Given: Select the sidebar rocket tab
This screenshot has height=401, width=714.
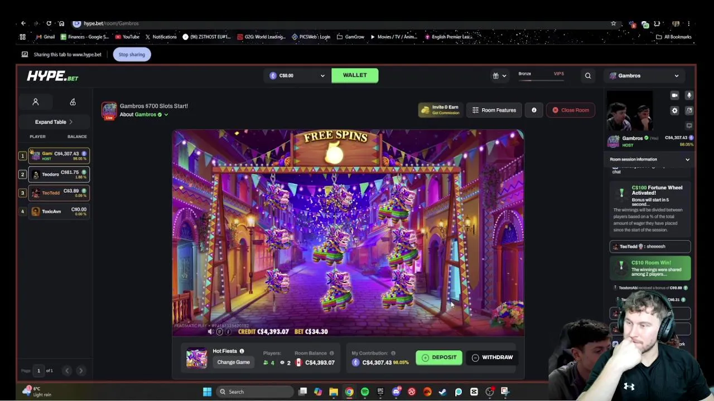Looking at the screenshot, I should point(73,102).
